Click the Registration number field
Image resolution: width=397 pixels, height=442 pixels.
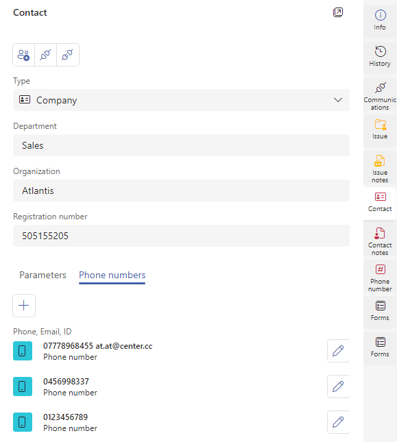(x=181, y=236)
